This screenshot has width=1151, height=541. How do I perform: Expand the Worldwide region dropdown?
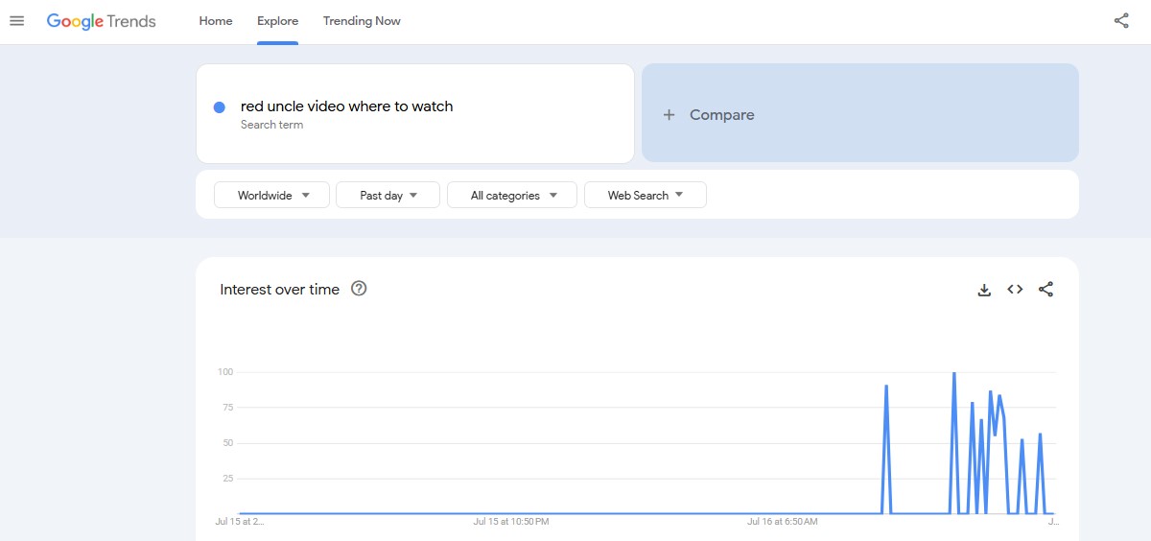click(x=272, y=195)
